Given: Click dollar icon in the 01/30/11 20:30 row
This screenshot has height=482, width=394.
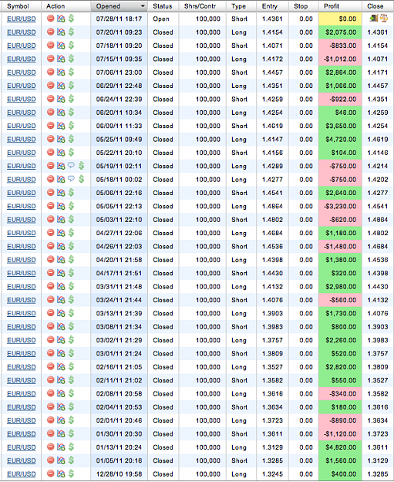Looking at the screenshot, I should [71, 433].
